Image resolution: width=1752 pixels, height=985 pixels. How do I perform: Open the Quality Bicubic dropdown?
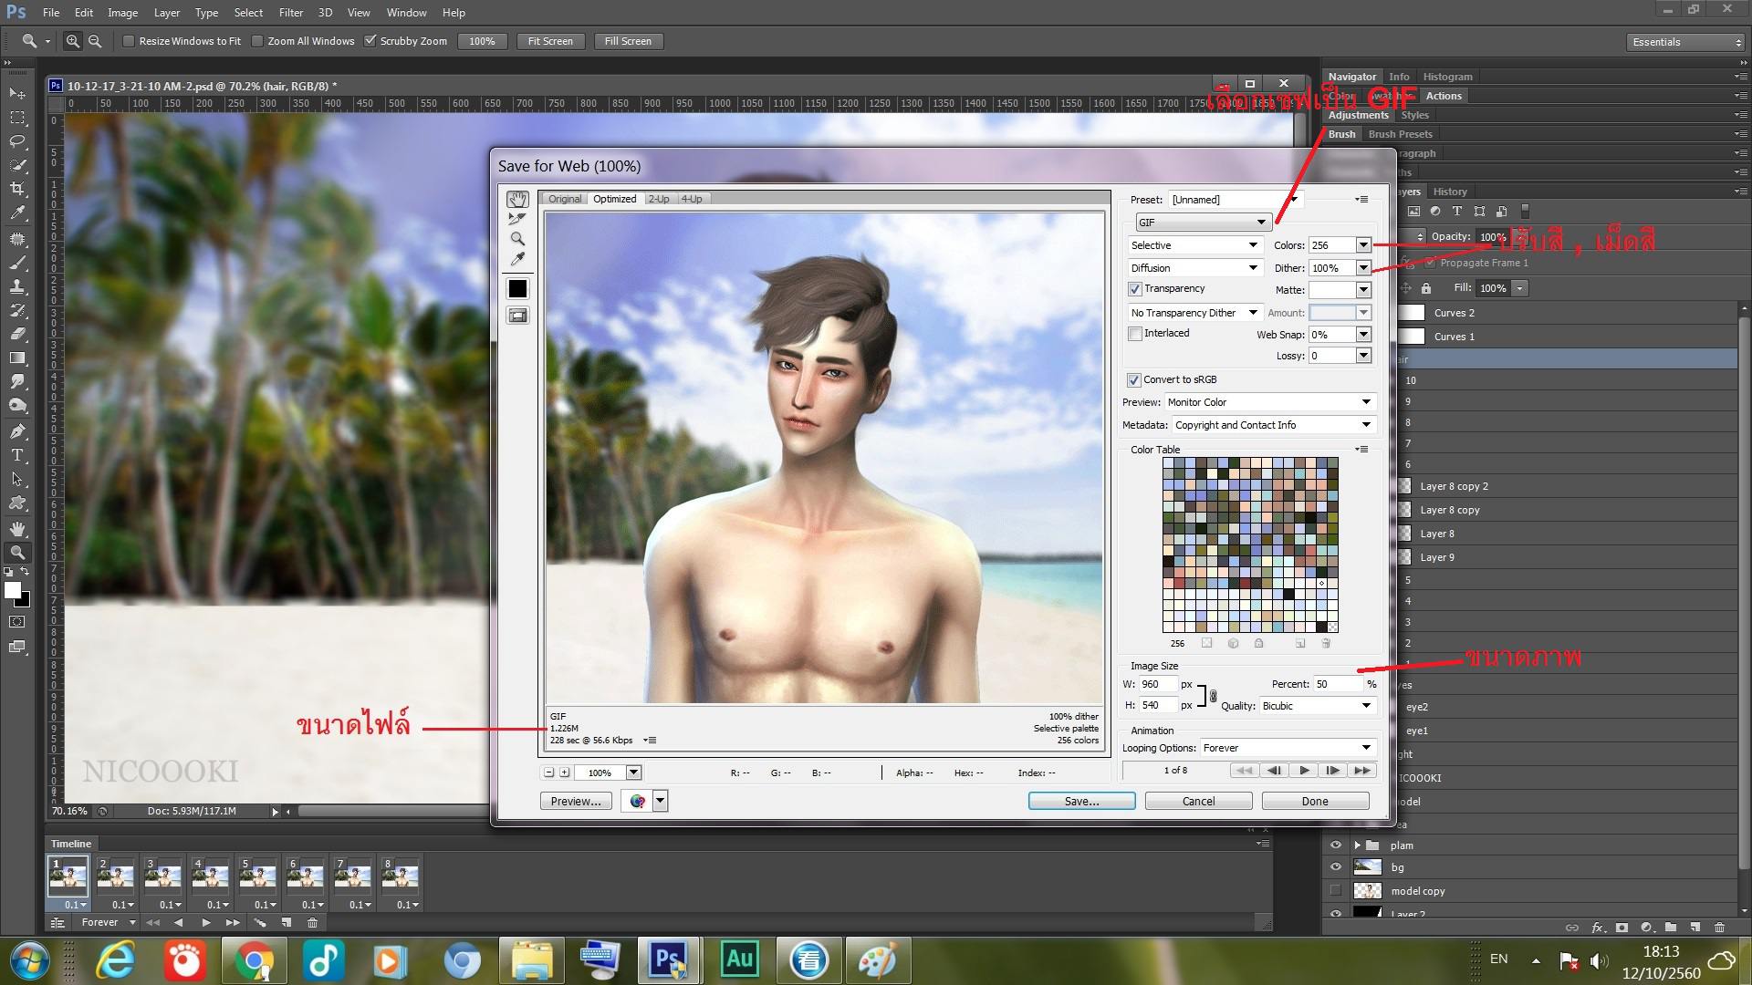(1317, 706)
